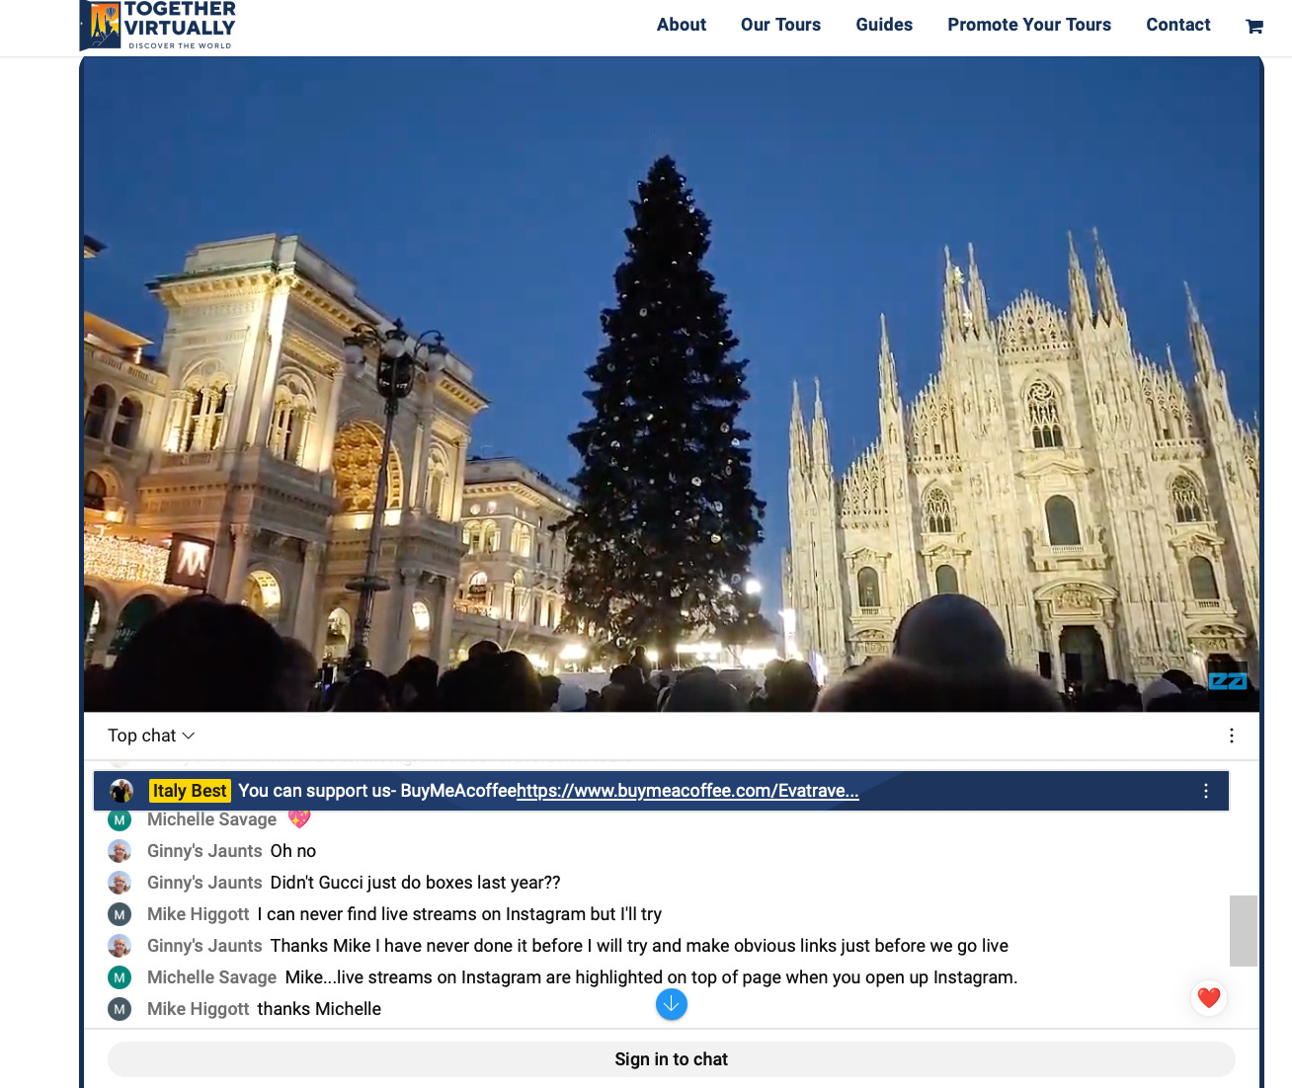Viewport: 1292px width, 1088px height.
Task: Click Michelle Savage's avatar next to heart emoji
Action: [x=120, y=819]
